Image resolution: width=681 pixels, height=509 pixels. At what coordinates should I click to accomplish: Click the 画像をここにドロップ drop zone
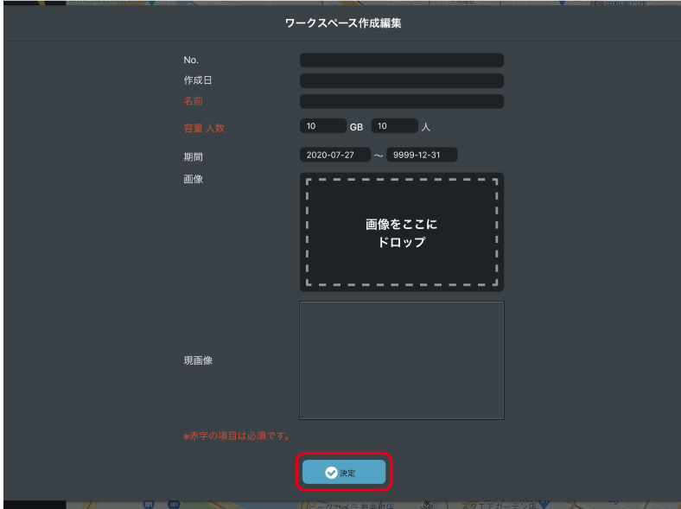[x=402, y=232]
